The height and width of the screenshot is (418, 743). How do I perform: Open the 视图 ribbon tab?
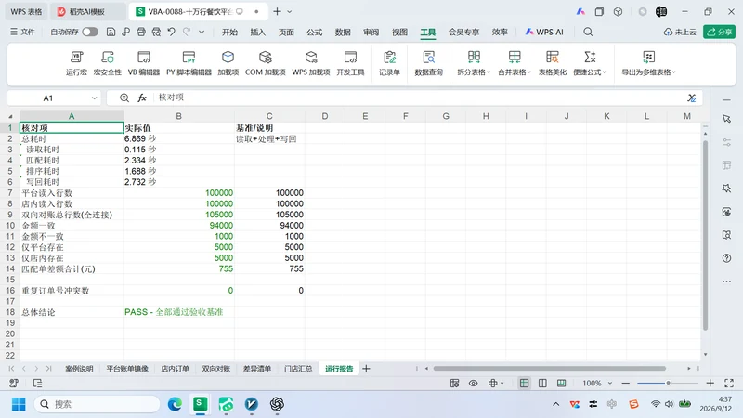click(x=399, y=32)
